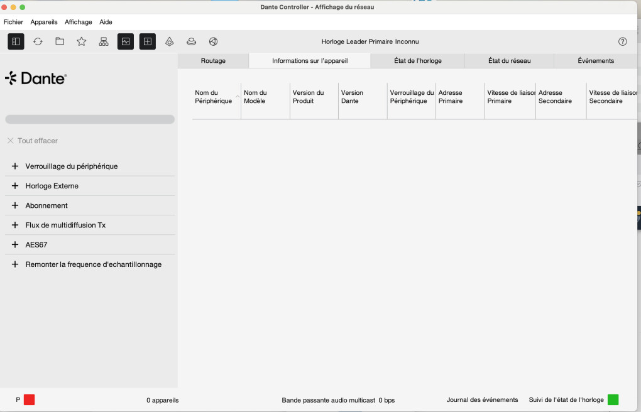
Task: Click the circular-arrows refresh icon
Action: pyautogui.click(x=38, y=41)
